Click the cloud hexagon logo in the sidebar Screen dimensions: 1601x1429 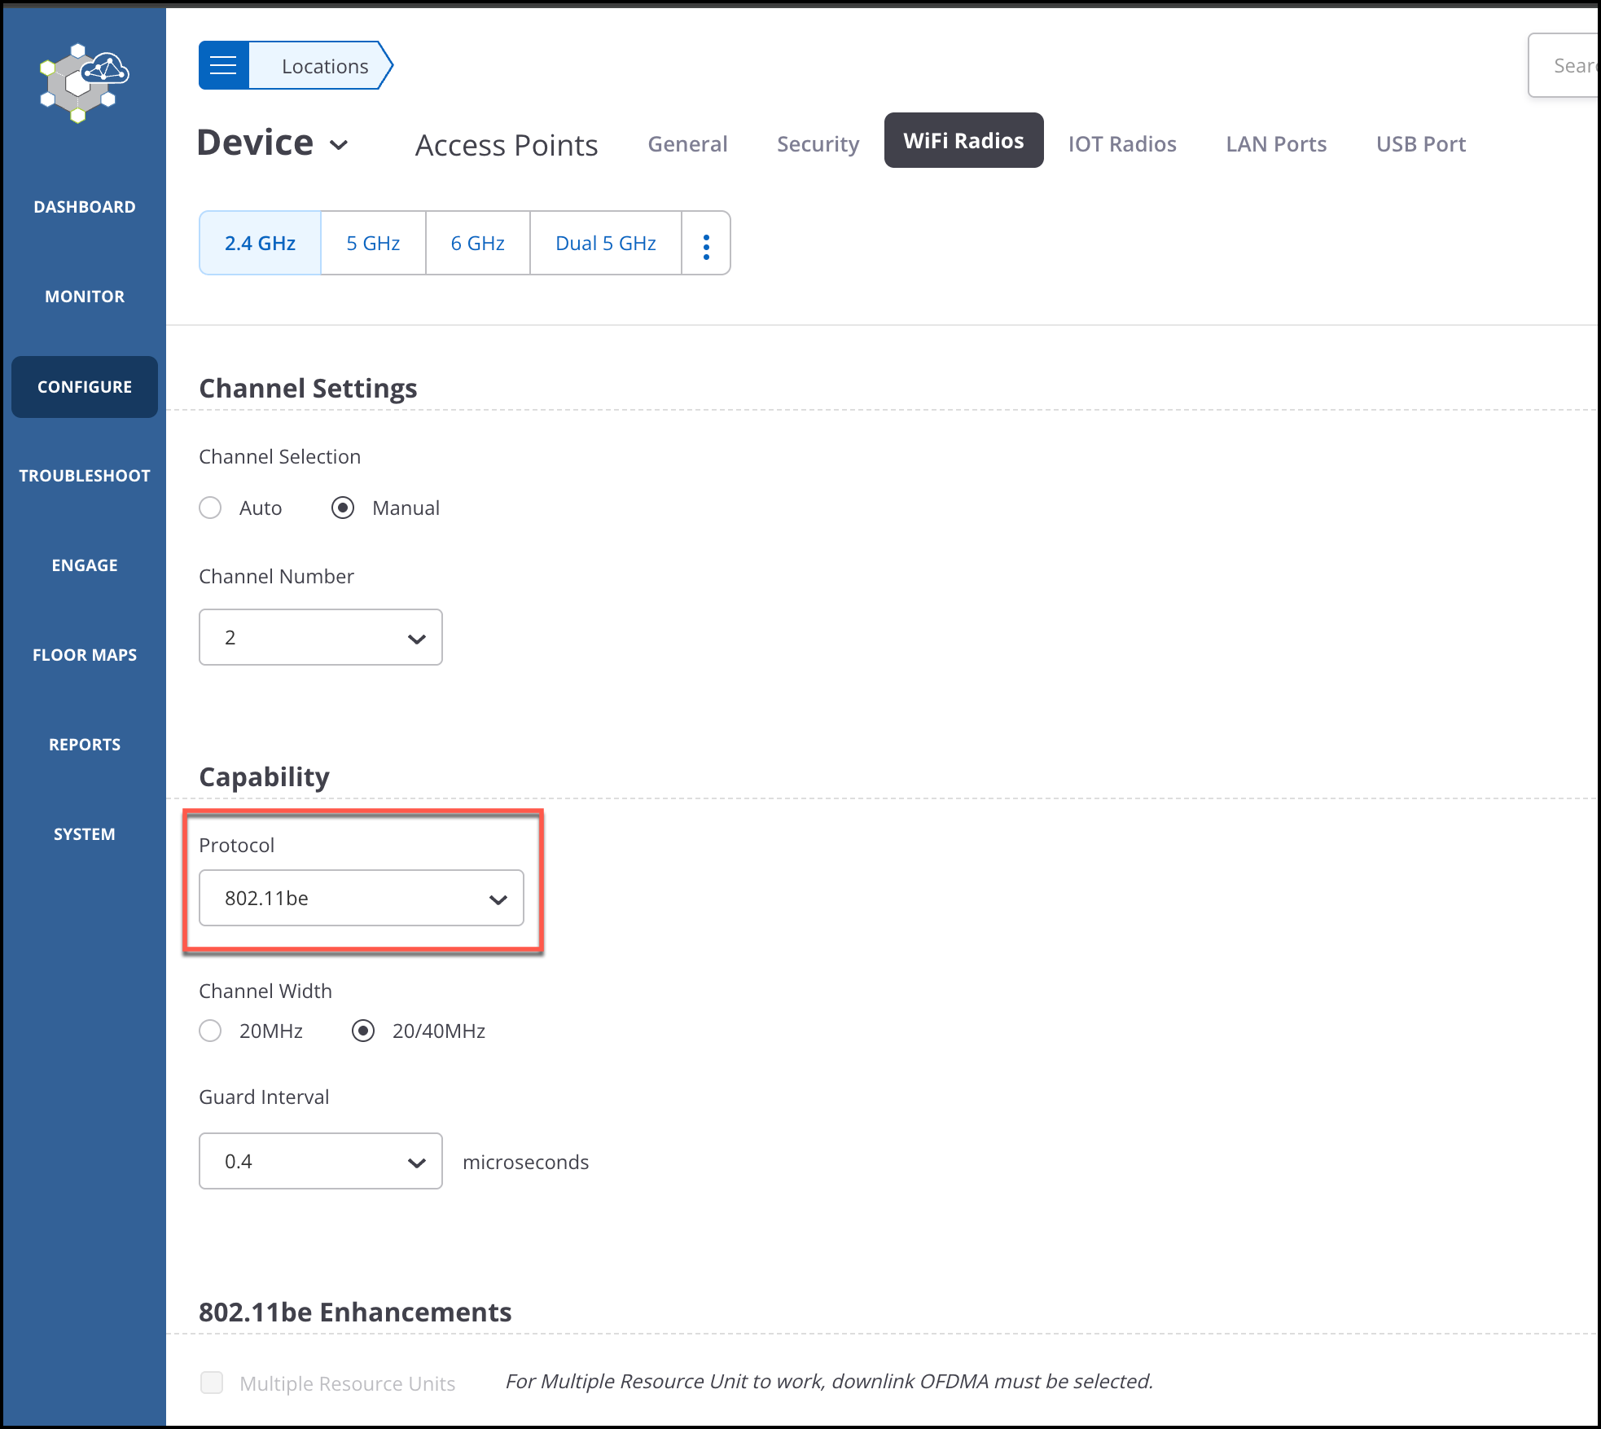(85, 83)
